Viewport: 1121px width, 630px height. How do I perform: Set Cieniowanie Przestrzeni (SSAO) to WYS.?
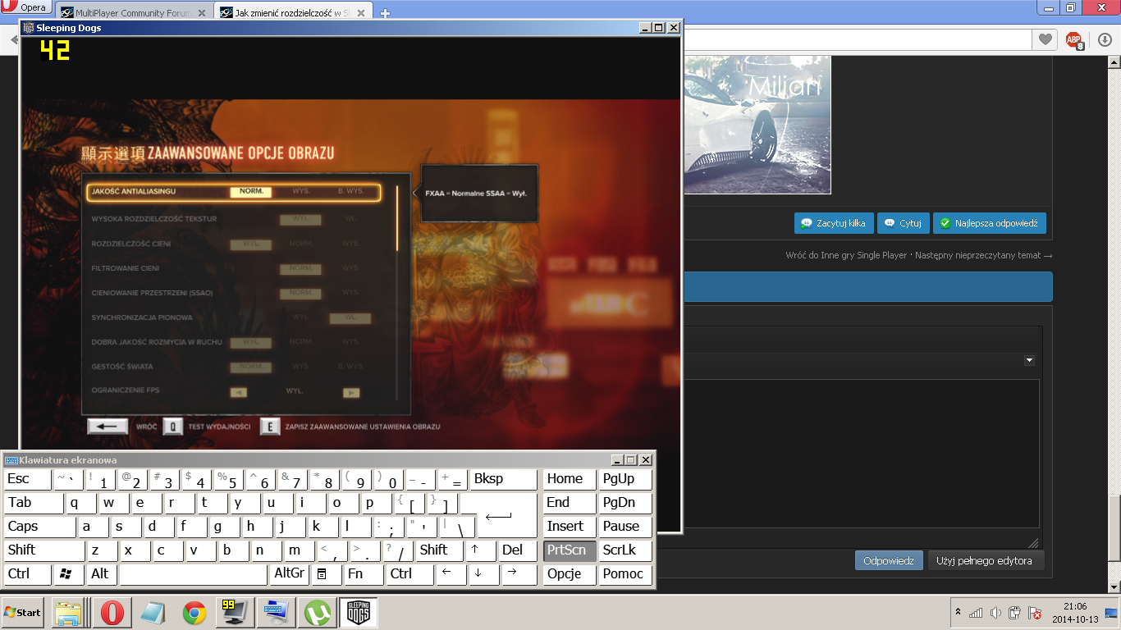350,293
